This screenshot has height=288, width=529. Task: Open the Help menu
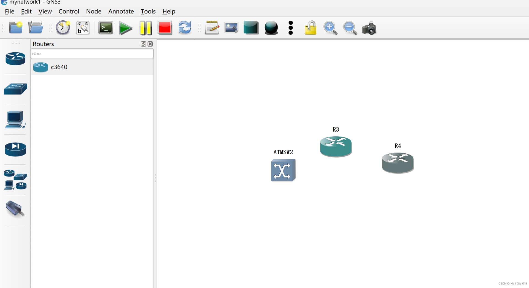point(169,11)
